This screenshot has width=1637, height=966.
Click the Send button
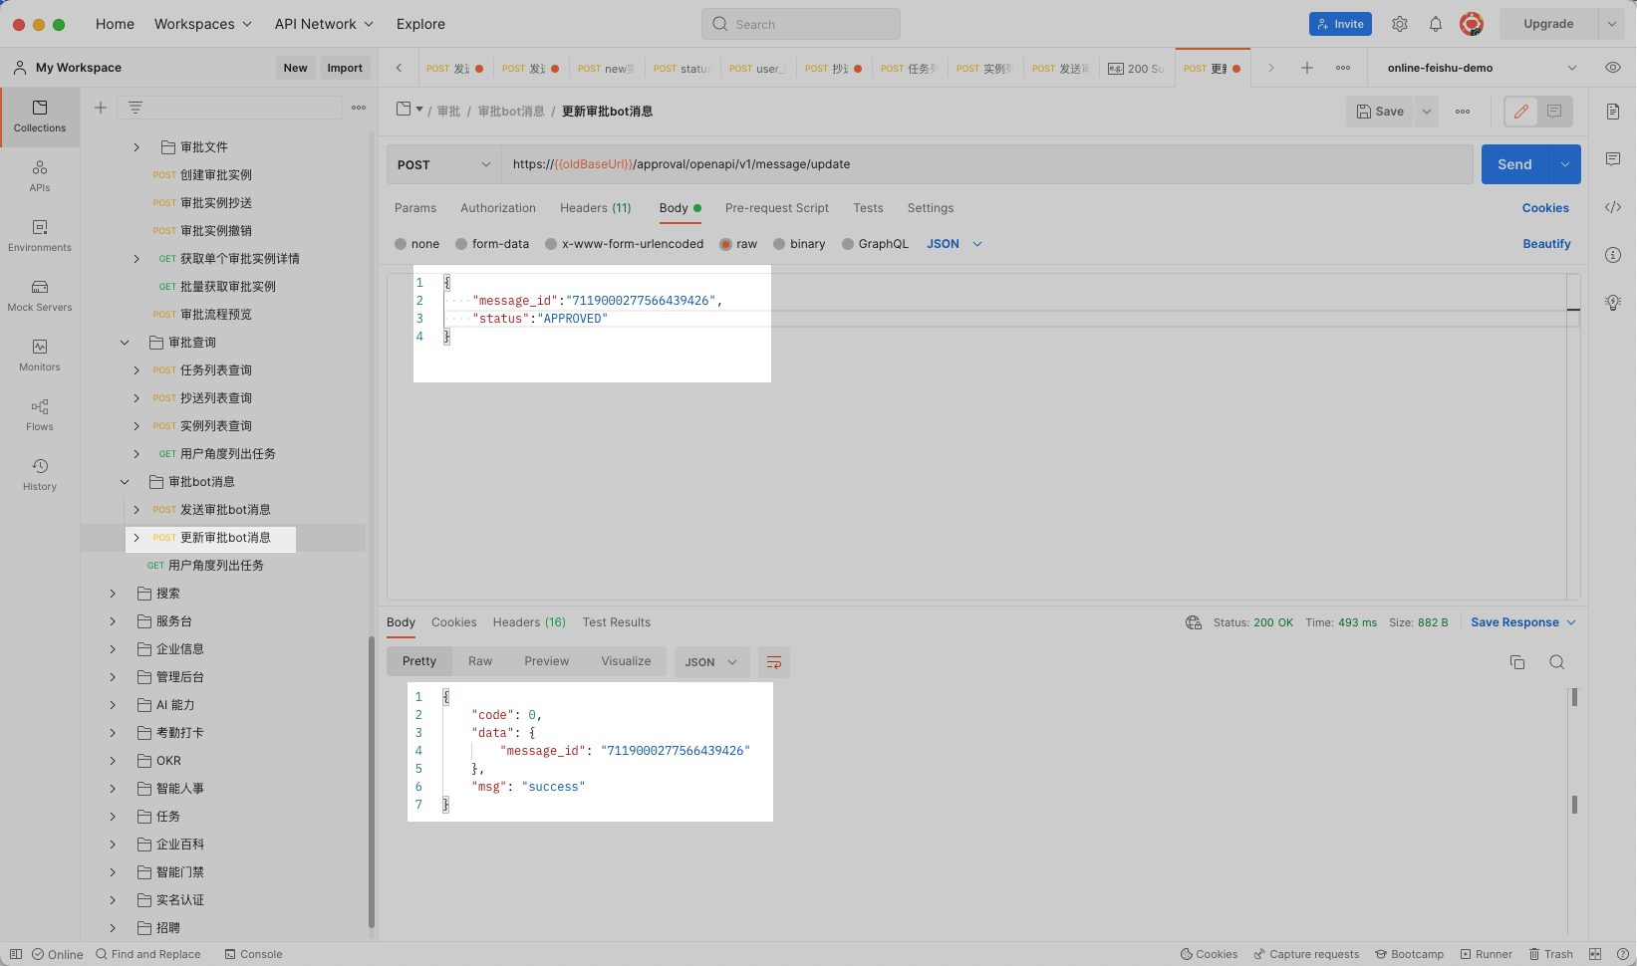point(1513,163)
